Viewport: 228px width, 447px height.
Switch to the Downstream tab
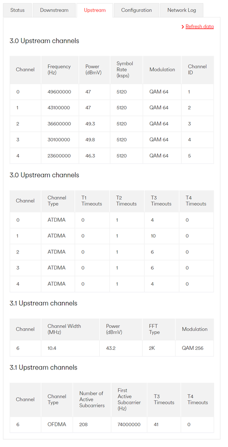pos(54,10)
